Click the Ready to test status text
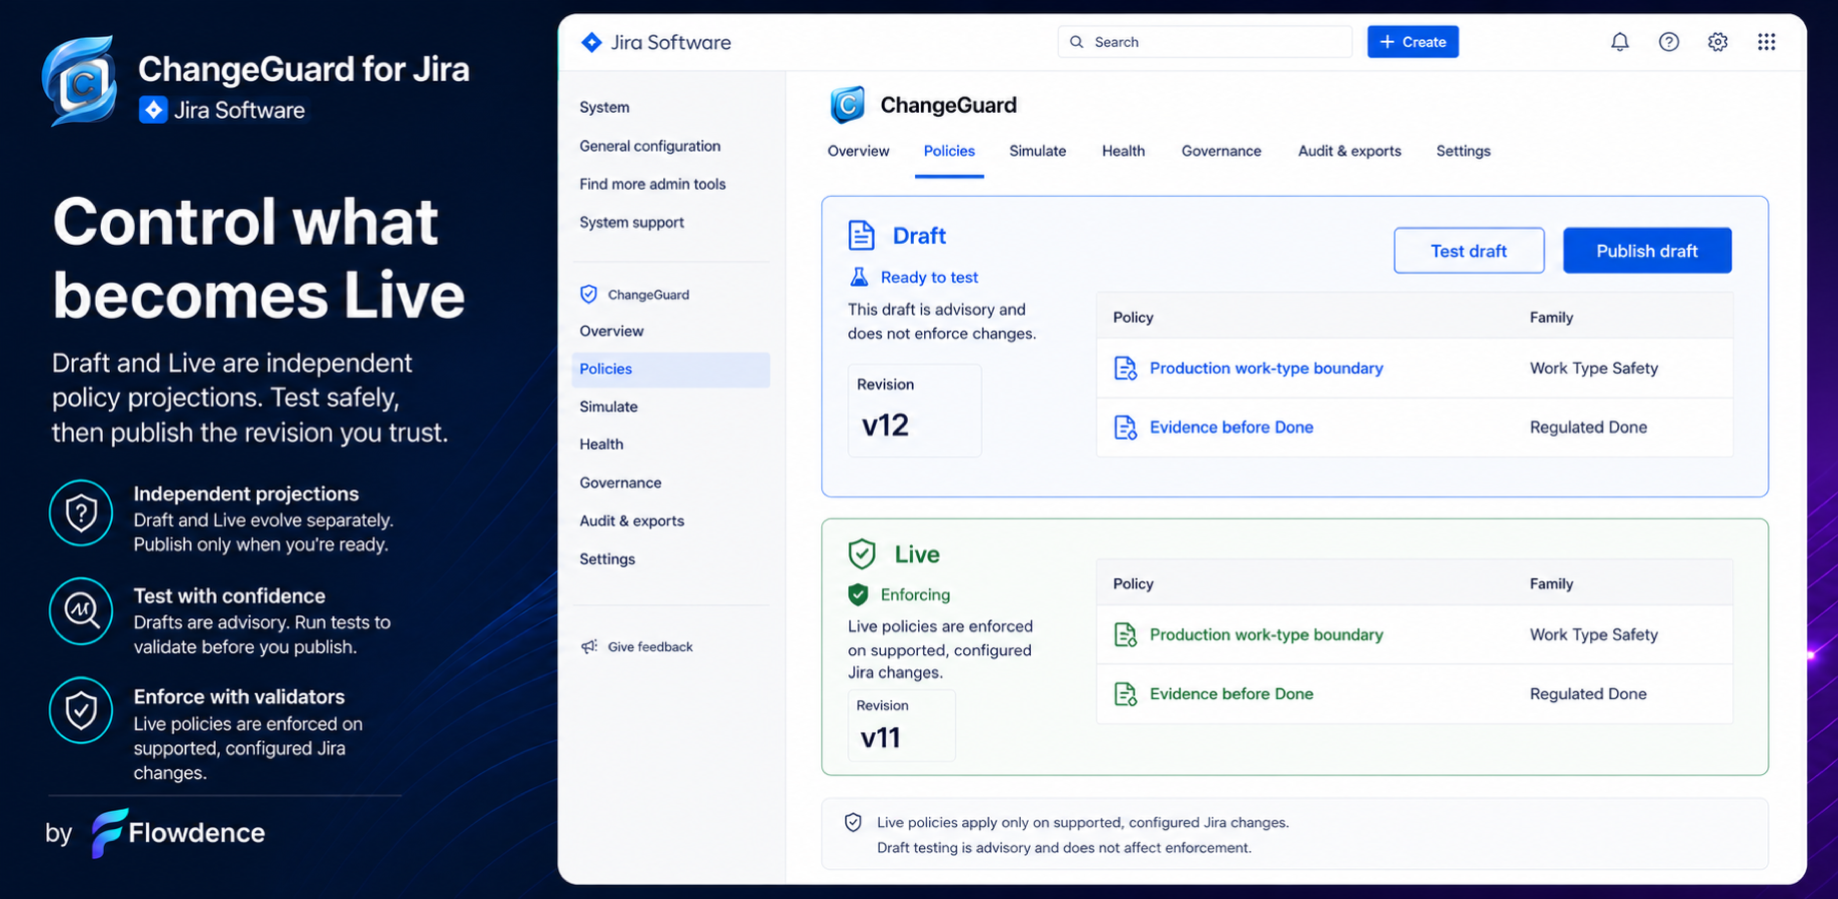This screenshot has height=899, width=1838. click(929, 278)
